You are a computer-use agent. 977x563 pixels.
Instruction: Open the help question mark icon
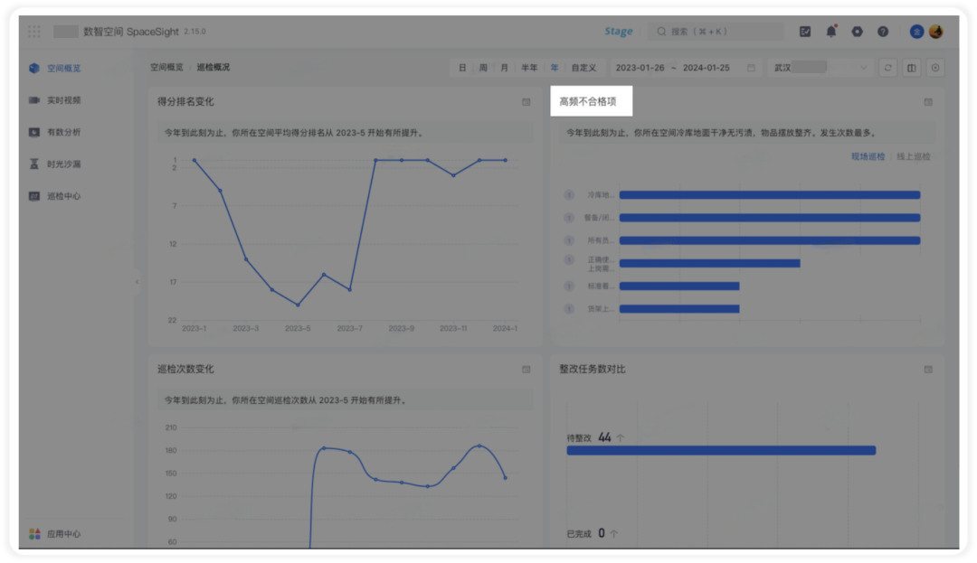[883, 31]
